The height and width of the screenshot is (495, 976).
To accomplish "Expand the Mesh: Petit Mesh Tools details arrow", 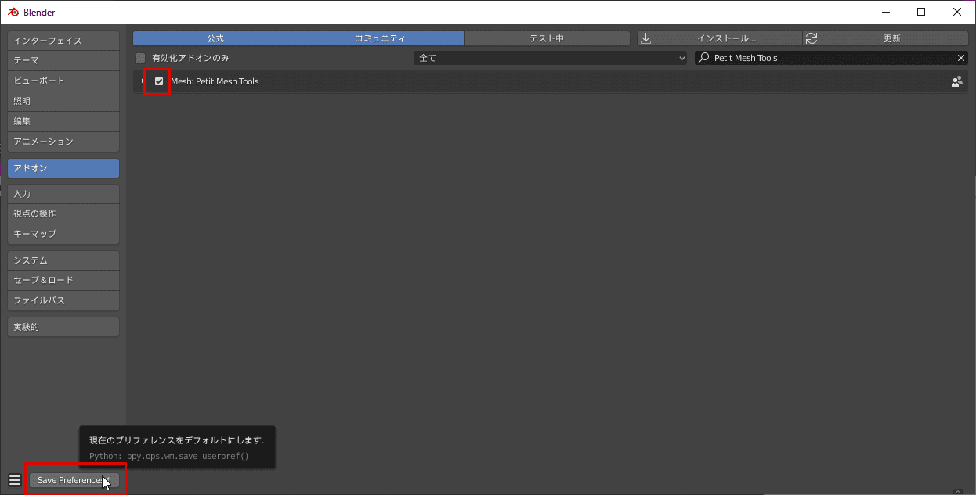I will click(143, 81).
